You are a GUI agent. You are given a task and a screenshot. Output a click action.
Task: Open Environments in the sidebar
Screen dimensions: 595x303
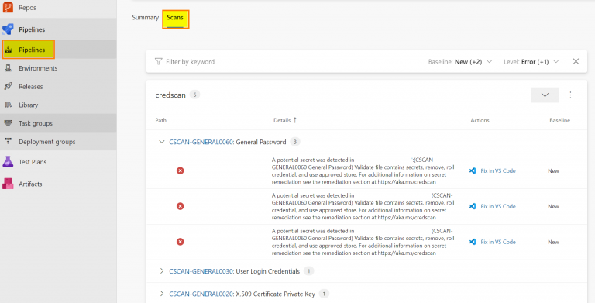(38, 68)
